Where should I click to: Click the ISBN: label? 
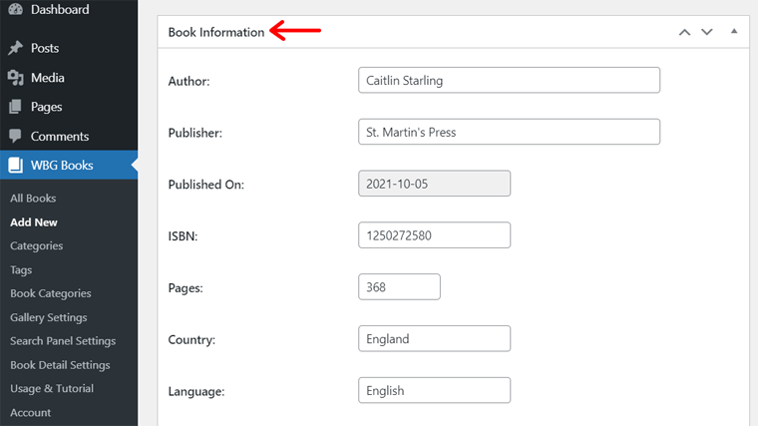(183, 236)
